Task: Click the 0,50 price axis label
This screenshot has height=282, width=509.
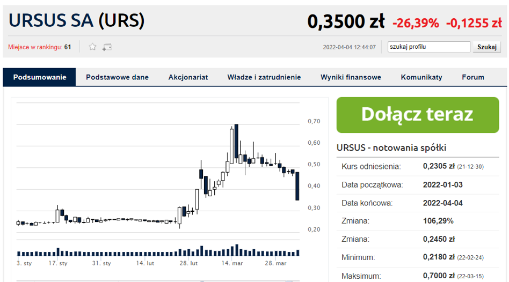Action: [x=314, y=165]
